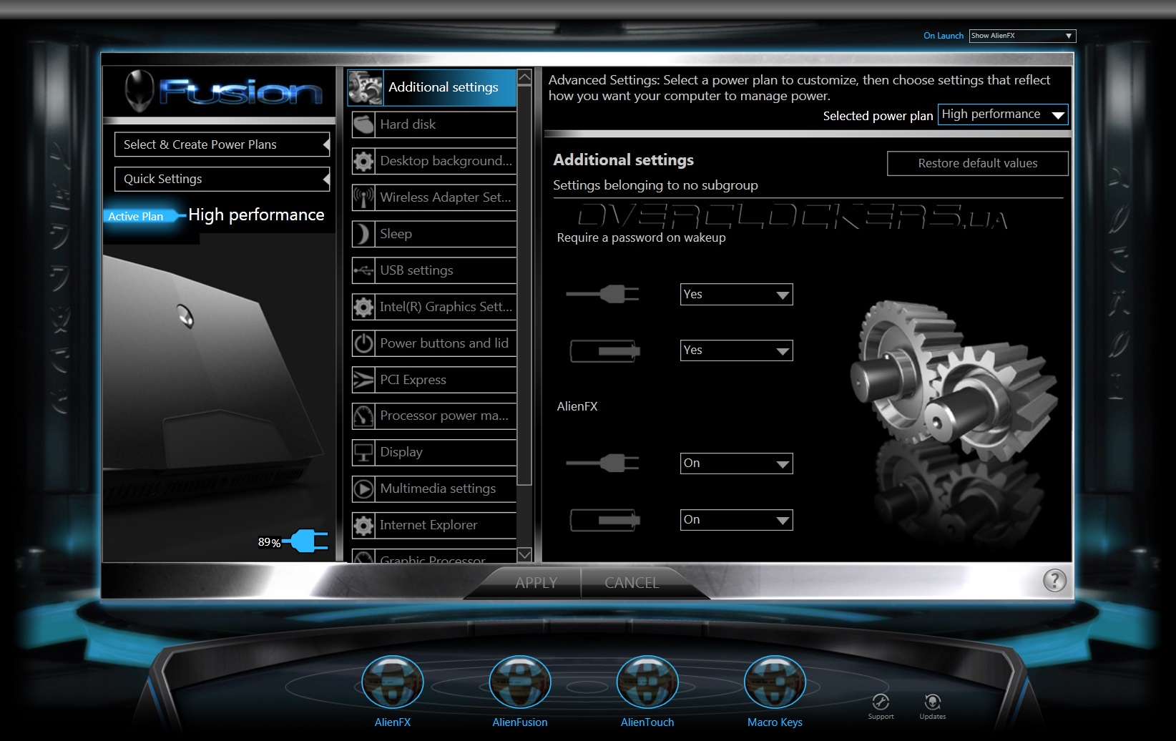Open help with the question mark icon

pyautogui.click(x=1054, y=580)
